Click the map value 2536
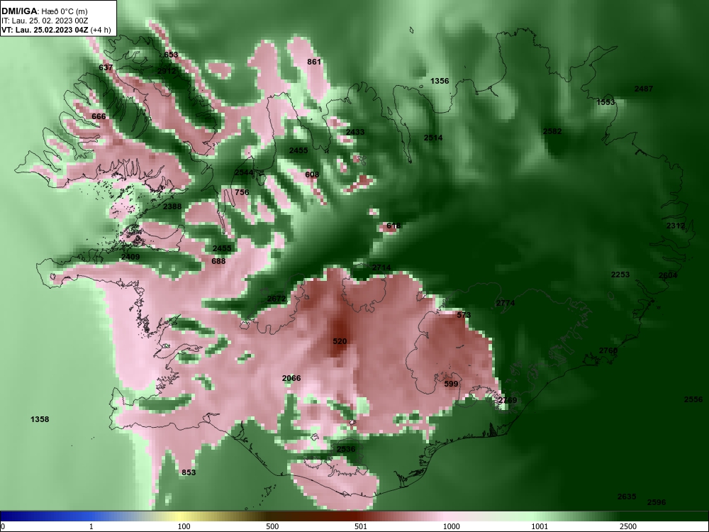 (x=346, y=449)
